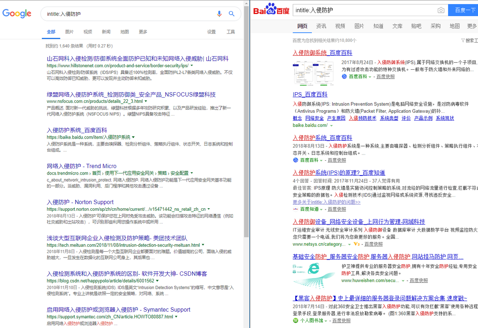The image size is (478, 328).
Task: Open 入侵防护 - Norton Support link
Action: [x=80, y=202]
